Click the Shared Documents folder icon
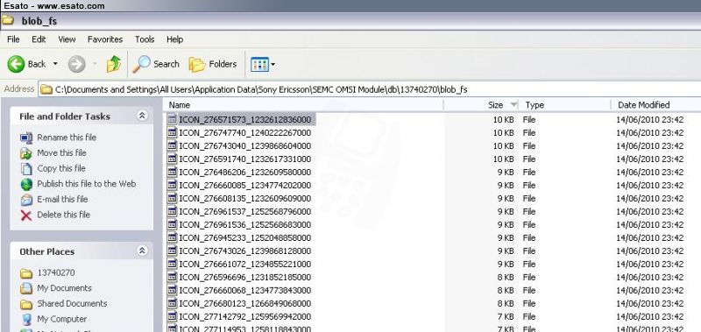This screenshot has width=701, height=332. coord(26,304)
